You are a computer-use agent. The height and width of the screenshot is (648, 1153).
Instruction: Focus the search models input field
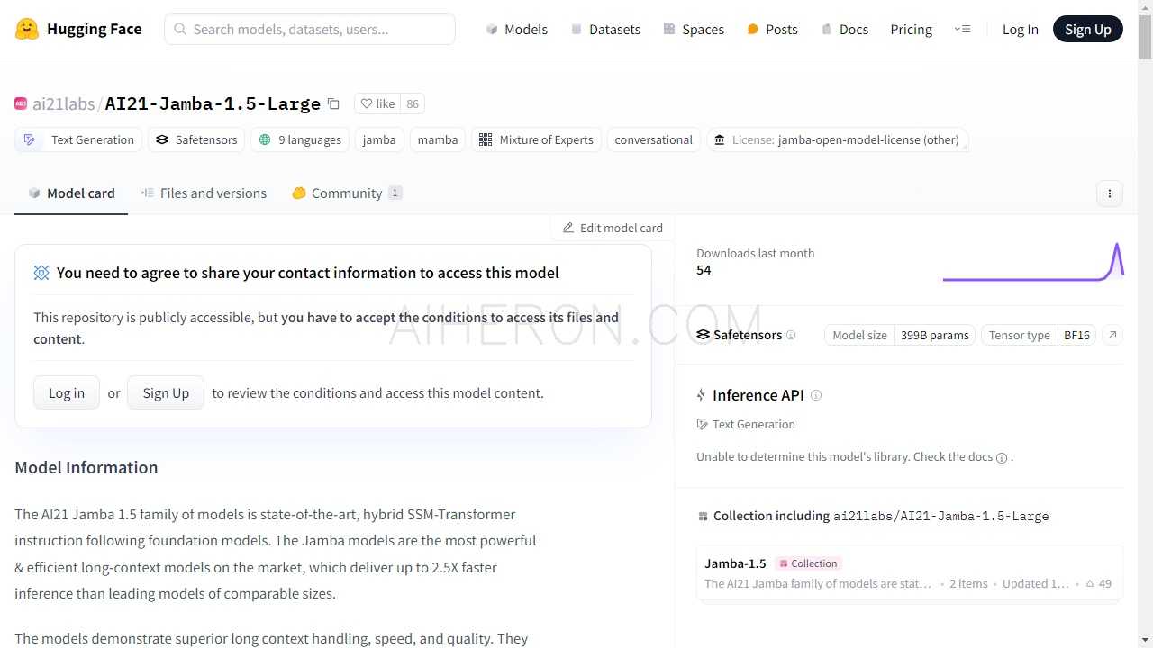click(310, 29)
